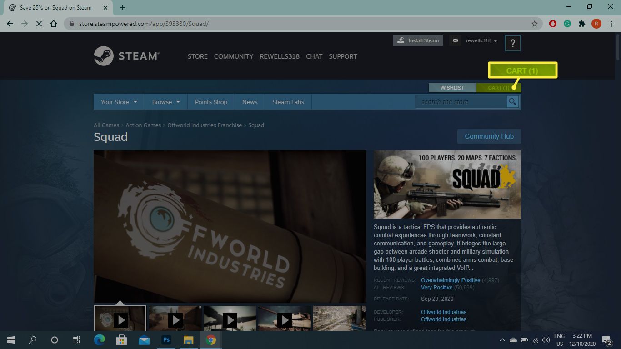Click the main Offworld Industries video
Viewport: 621px width, 349px height.
(230, 227)
